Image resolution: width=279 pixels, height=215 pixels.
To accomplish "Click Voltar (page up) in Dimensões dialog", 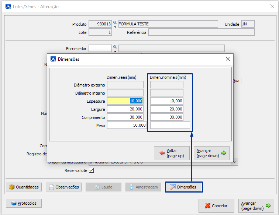I will 172,153.
